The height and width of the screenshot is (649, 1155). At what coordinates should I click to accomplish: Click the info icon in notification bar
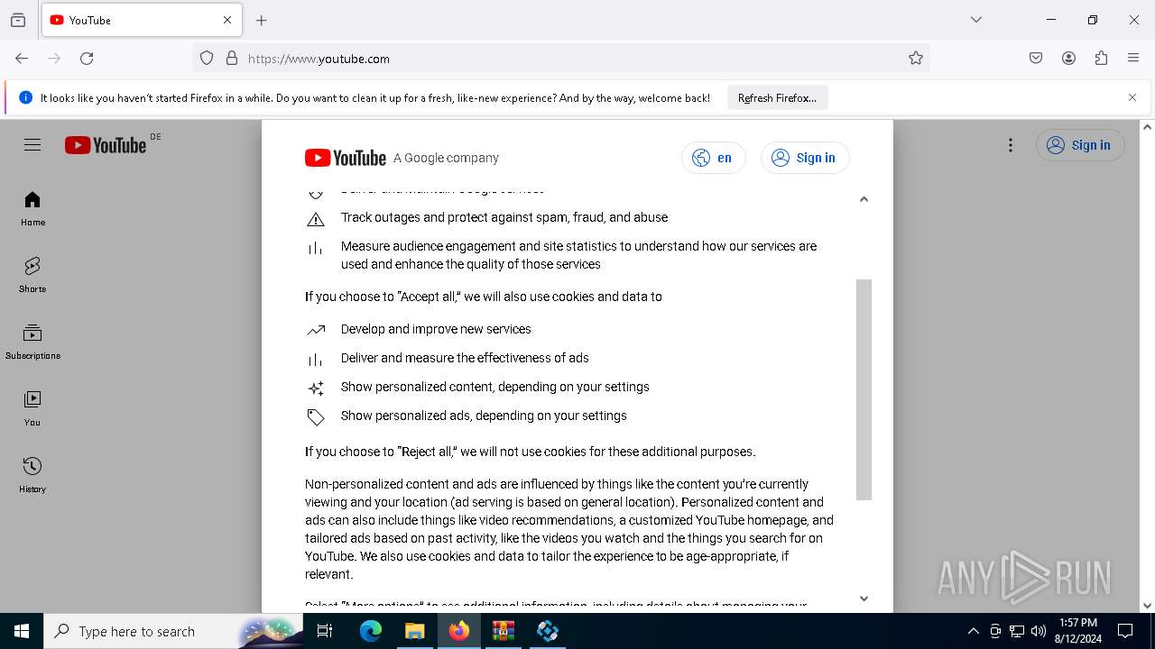pyautogui.click(x=25, y=97)
